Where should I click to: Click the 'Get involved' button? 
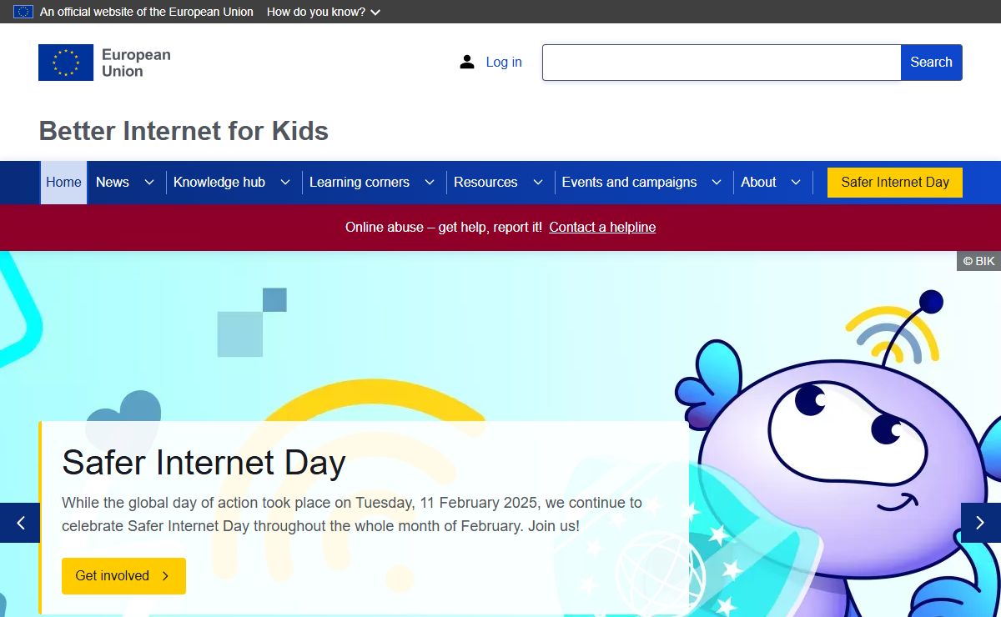[x=123, y=576]
